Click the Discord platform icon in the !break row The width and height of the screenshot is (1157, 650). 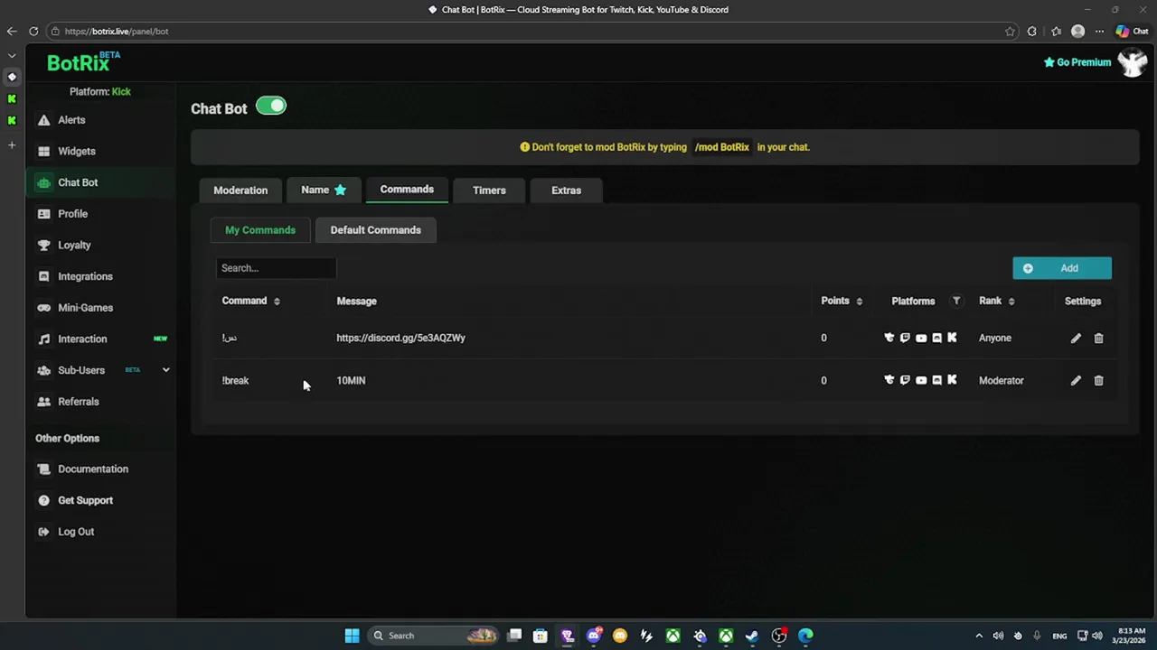[x=936, y=380]
